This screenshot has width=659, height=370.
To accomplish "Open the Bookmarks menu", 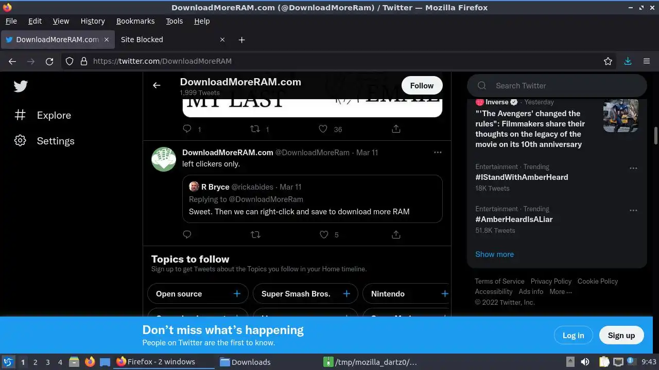I will (x=135, y=21).
